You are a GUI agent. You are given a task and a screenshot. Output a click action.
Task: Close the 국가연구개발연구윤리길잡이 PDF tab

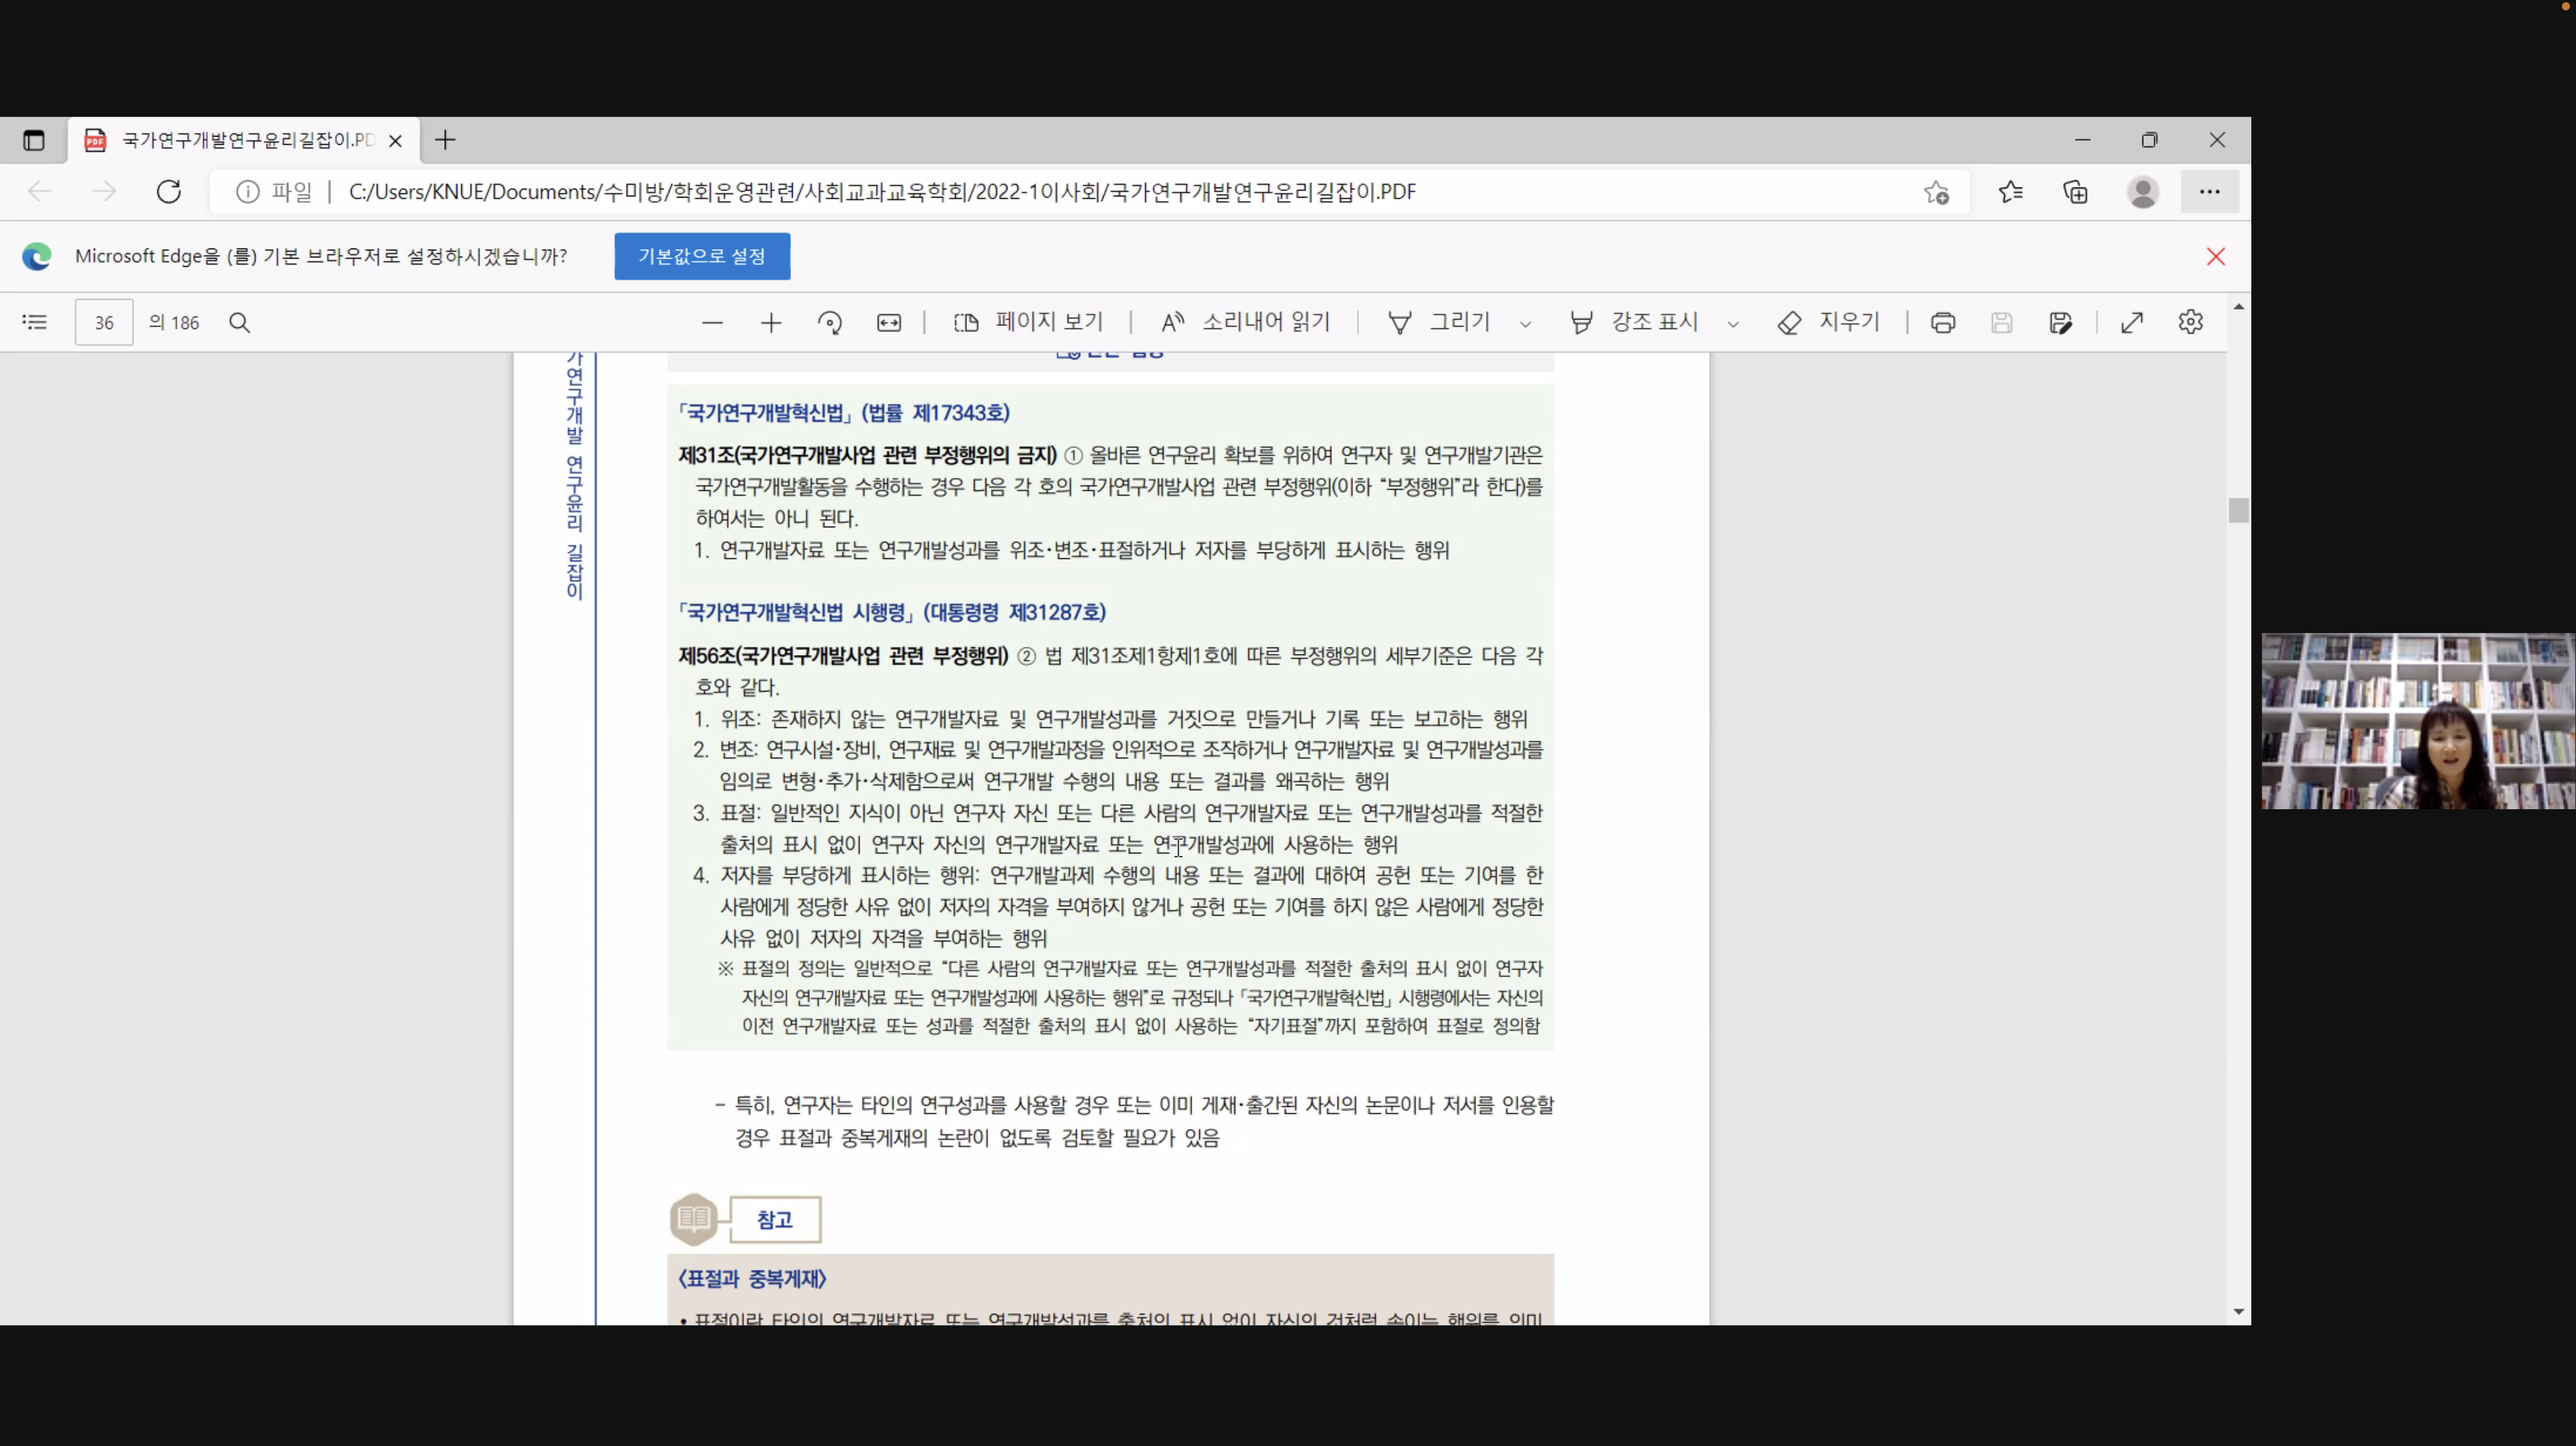point(395,140)
